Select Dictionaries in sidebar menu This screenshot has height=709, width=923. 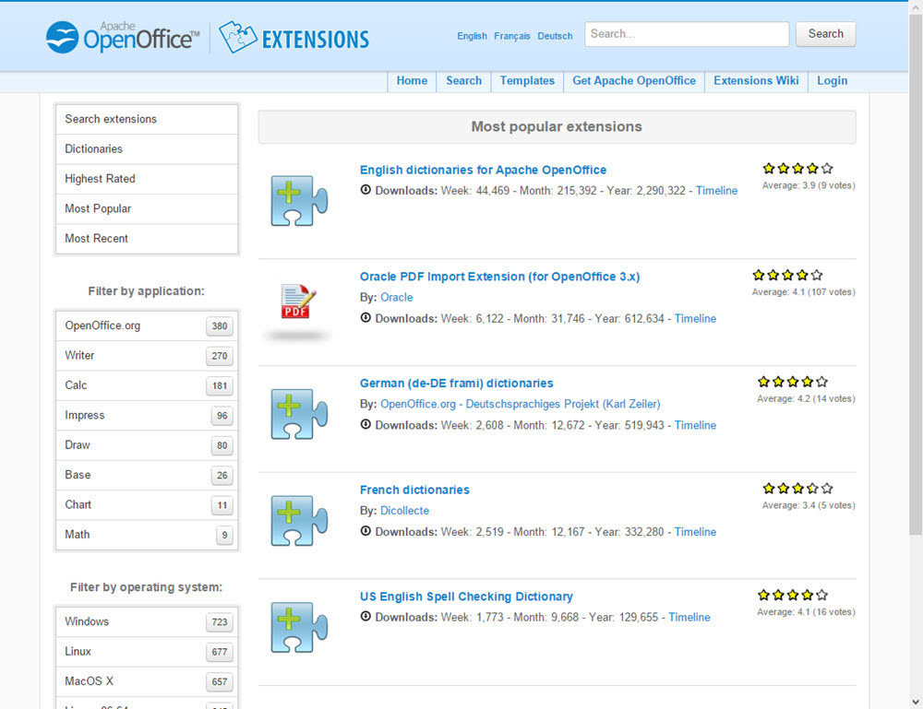[147, 149]
